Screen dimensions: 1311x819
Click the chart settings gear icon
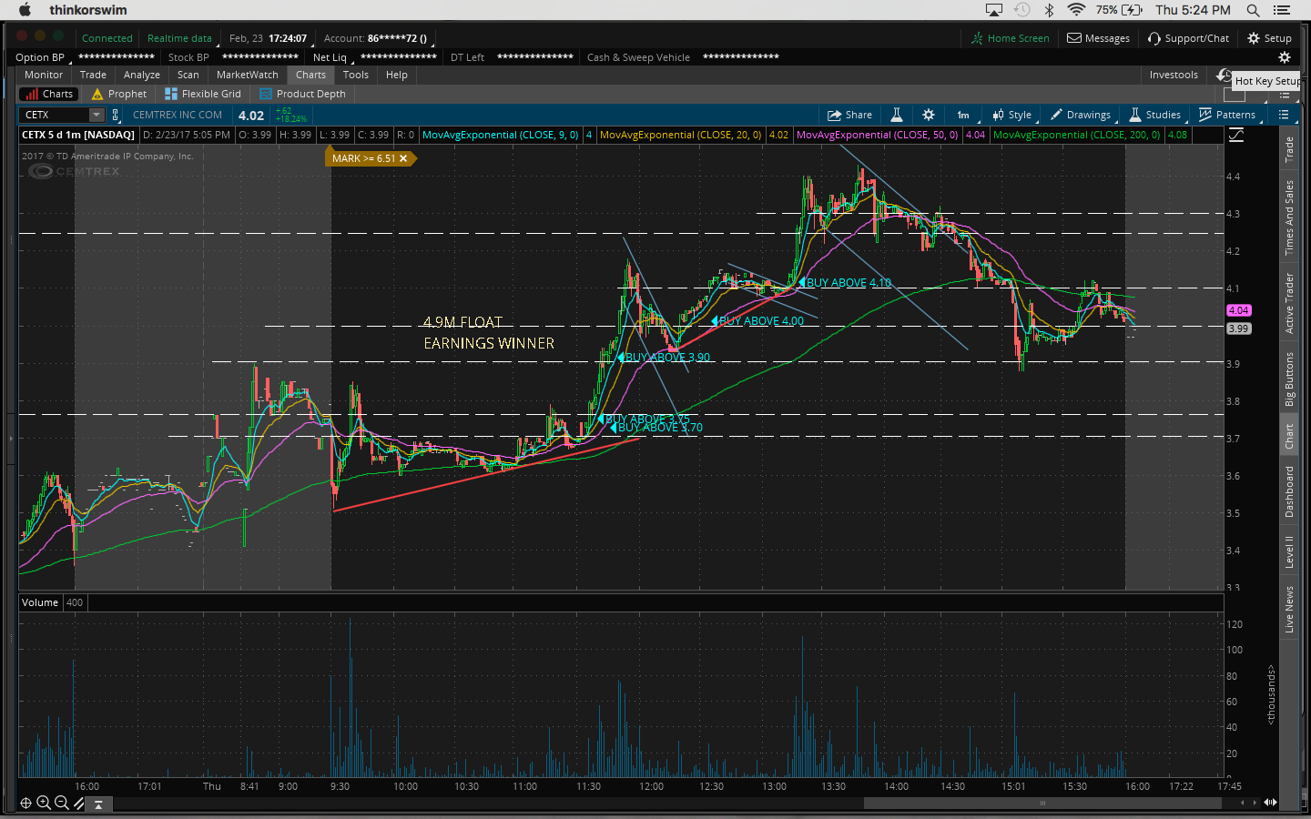(928, 115)
